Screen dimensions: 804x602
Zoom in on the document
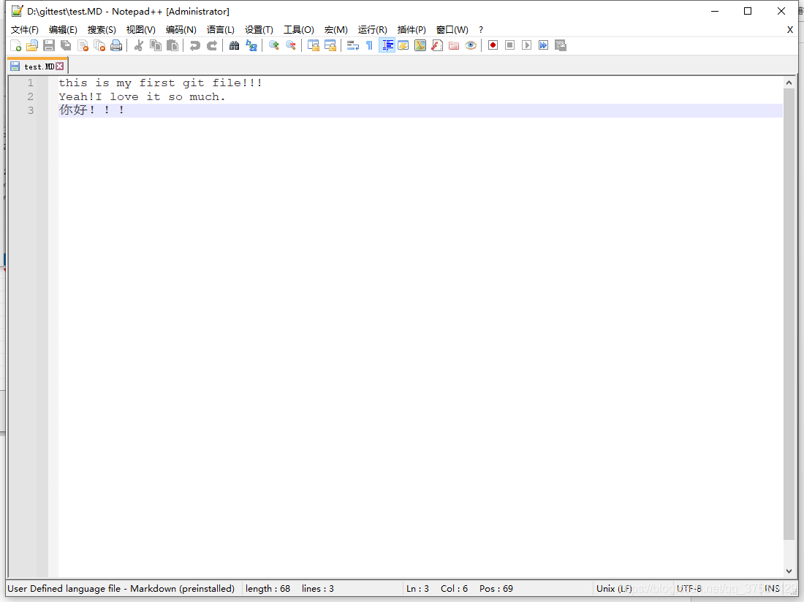(x=274, y=45)
